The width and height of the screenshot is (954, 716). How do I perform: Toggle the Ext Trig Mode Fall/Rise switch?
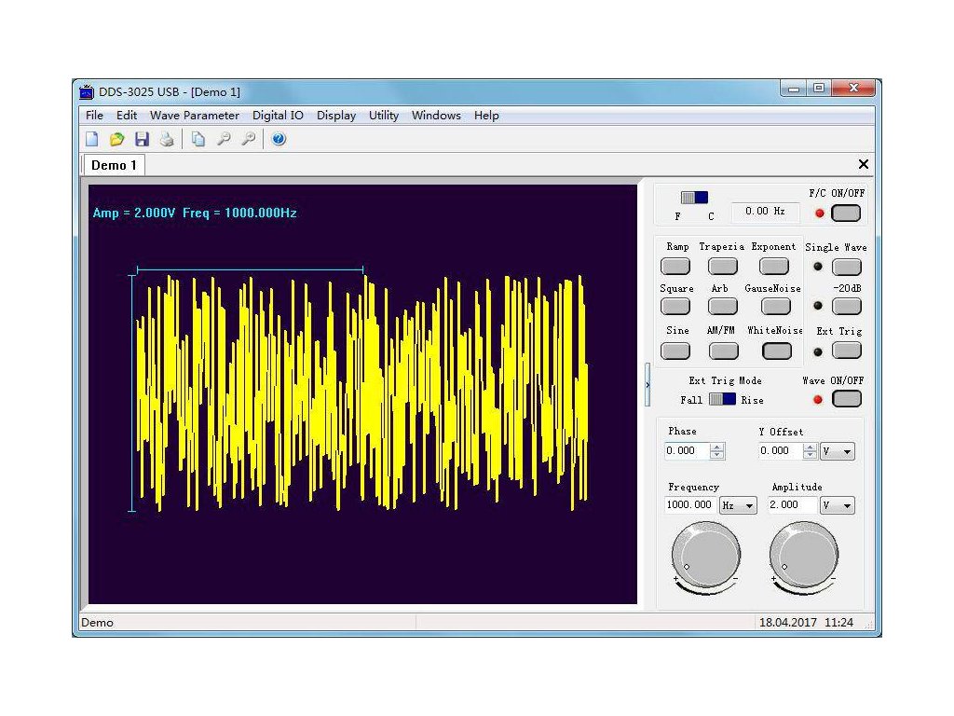pos(722,399)
